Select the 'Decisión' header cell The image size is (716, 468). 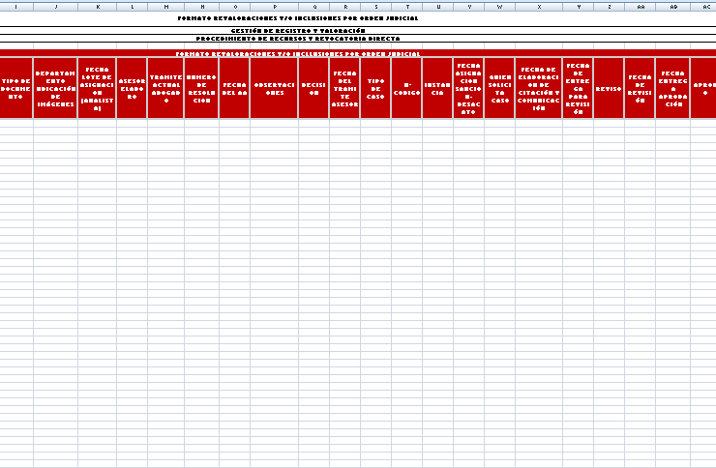click(313, 88)
